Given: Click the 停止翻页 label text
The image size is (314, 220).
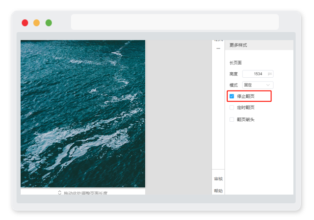Looking at the screenshot, I should point(246,96).
